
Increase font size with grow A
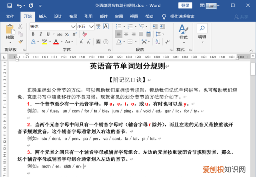pyautogui.click(x=81, y=42)
